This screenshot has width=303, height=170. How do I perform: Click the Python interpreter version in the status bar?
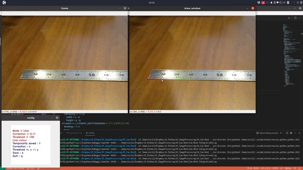click(x=16, y=168)
